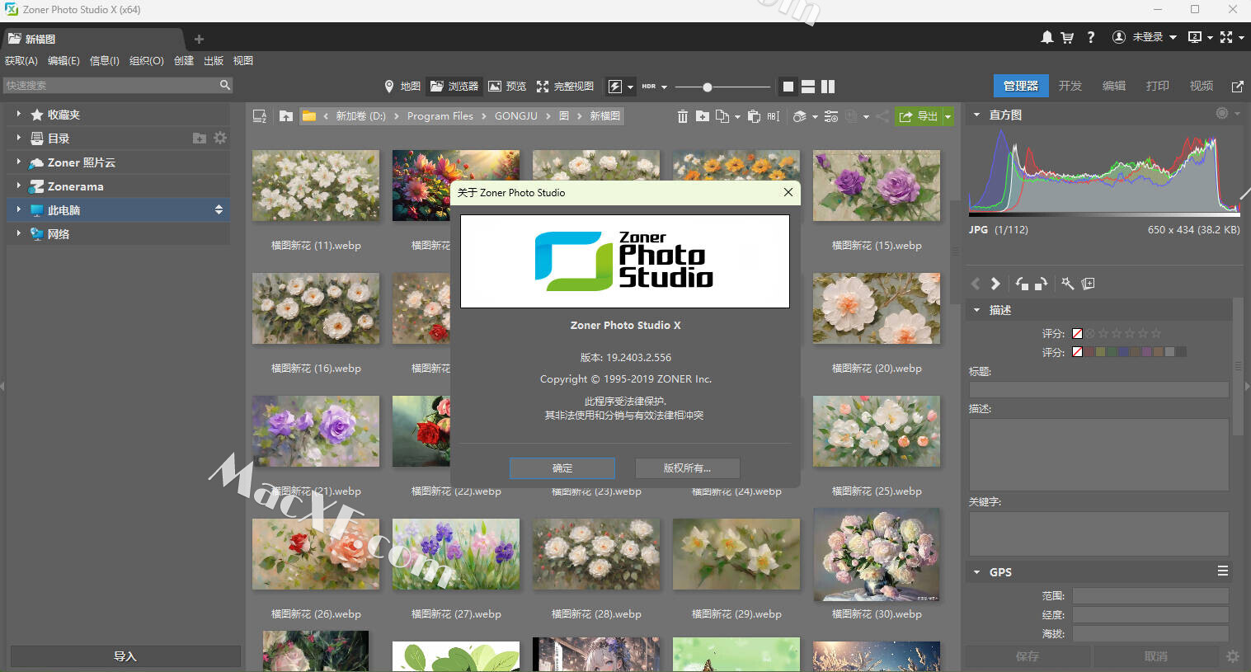The width and height of the screenshot is (1251, 672).
Task: Click the GONGJU breadcrumb segment
Action: 516,116
